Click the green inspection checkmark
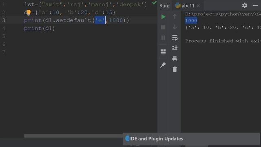The height and width of the screenshot is (147, 261). click(154, 3)
